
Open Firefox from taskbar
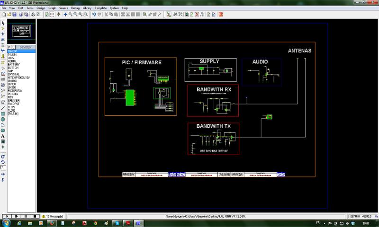[x=52, y=223]
